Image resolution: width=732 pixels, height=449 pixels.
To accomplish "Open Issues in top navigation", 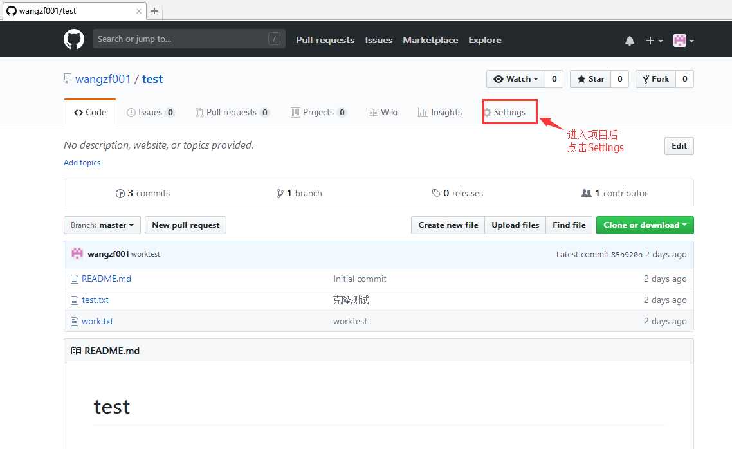I will coord(379,40).
